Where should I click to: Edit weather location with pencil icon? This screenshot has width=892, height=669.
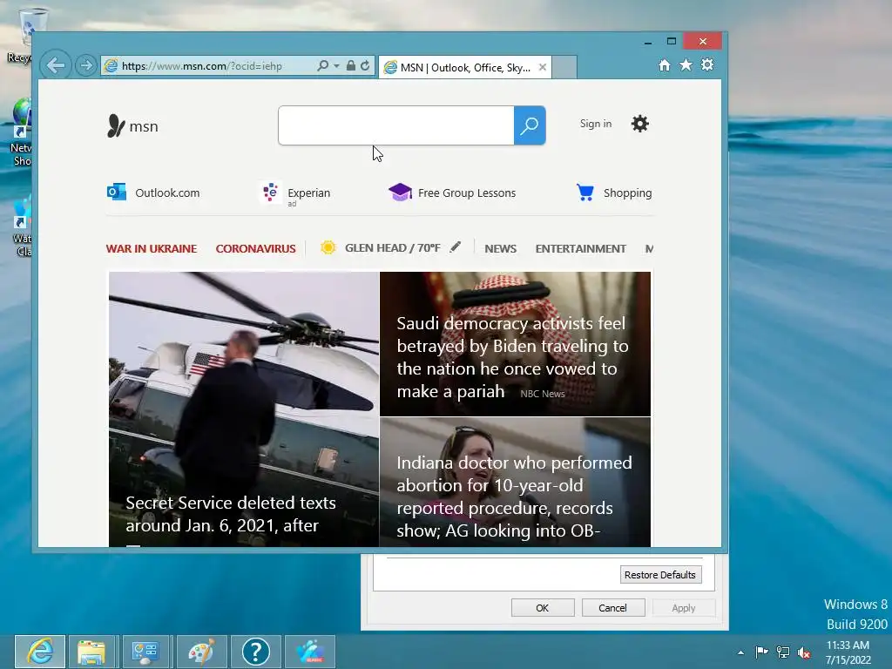click(x=455, y=247)
